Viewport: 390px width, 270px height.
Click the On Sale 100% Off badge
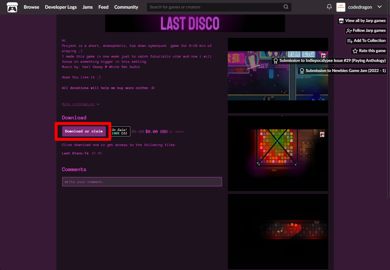coord(121,132)
